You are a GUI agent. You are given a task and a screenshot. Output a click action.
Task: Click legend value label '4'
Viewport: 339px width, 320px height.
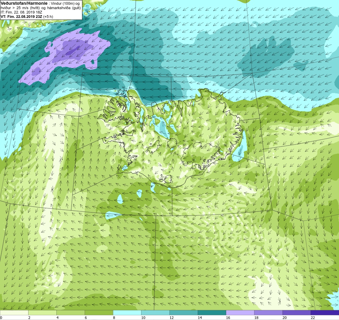(x=58, y=318)
